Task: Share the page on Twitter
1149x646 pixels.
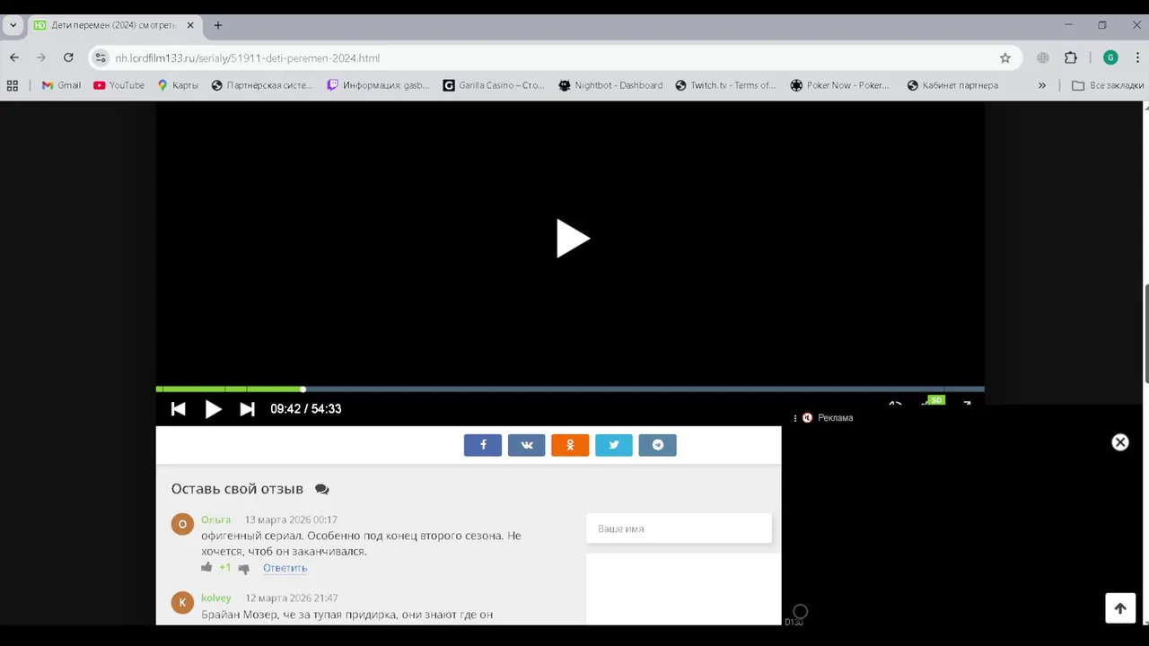Action: point(614,445)
